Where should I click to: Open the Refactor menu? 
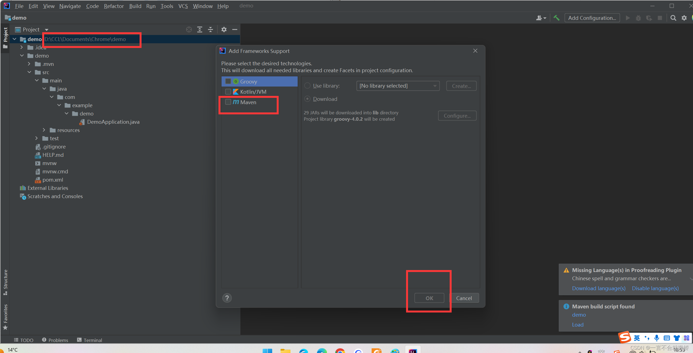pos(114,6)
